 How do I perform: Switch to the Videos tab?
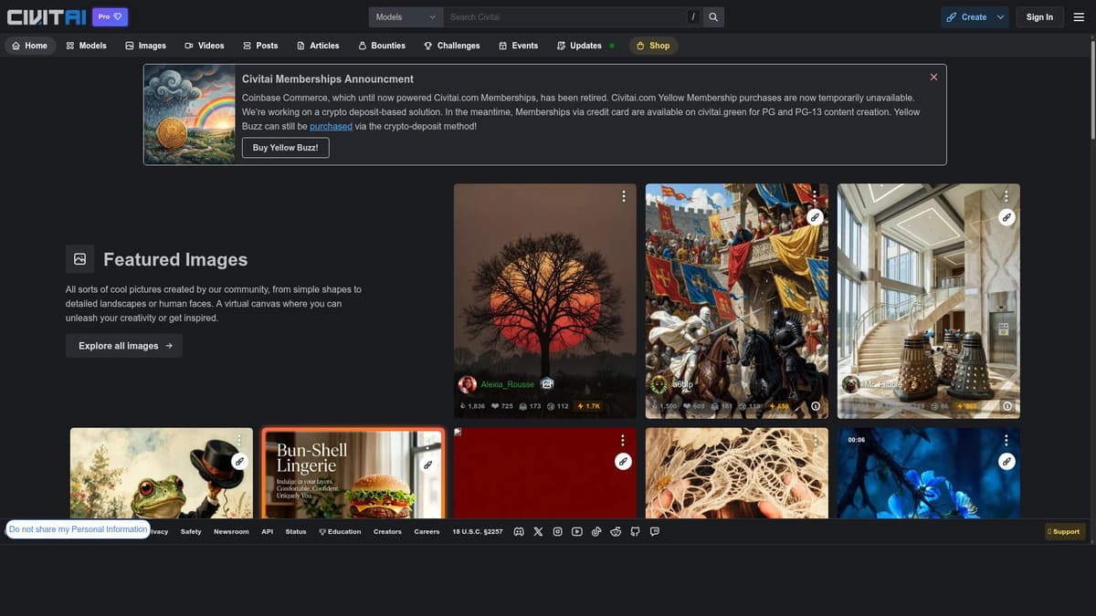[x=204, y=46]
